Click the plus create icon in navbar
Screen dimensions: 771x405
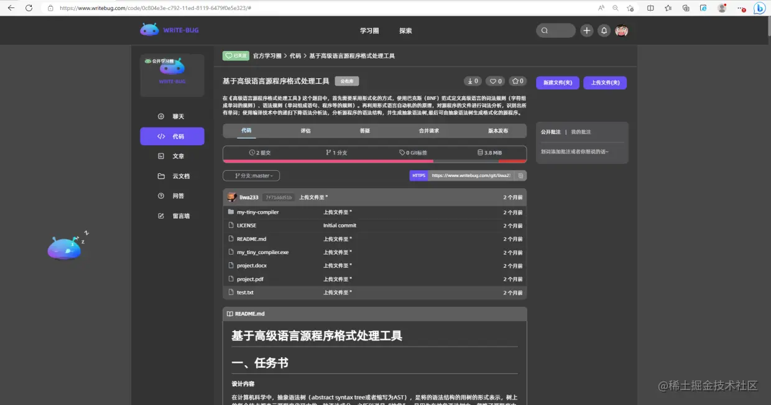click(586, 30)
